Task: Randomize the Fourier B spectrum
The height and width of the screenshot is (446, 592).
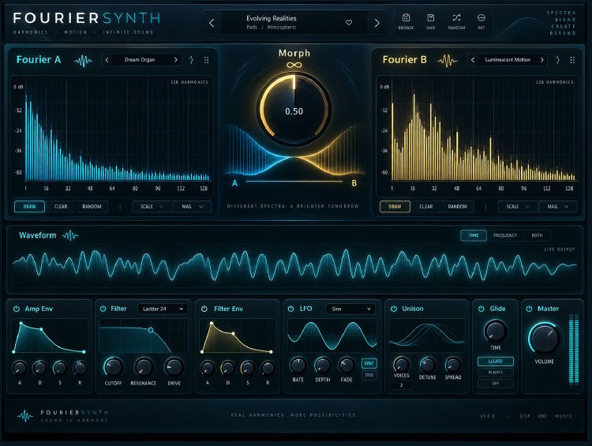Action: (x=457, y=207)
